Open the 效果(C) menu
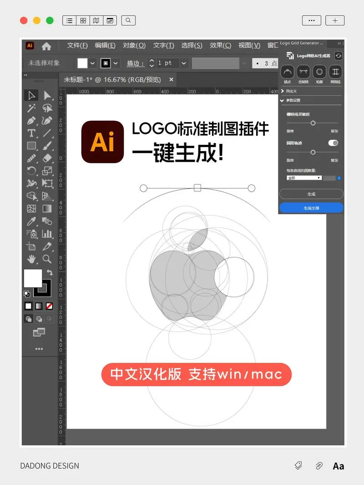The height and width of the screenshot is (485, 364). tap(220, 46)
